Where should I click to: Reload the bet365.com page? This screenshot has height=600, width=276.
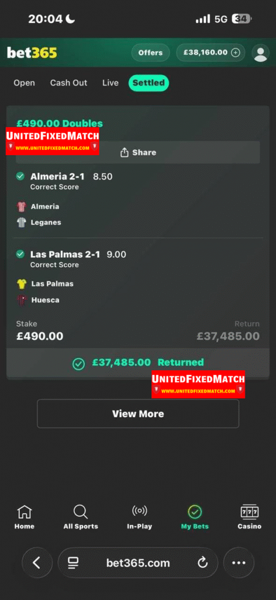click(202, 562)
